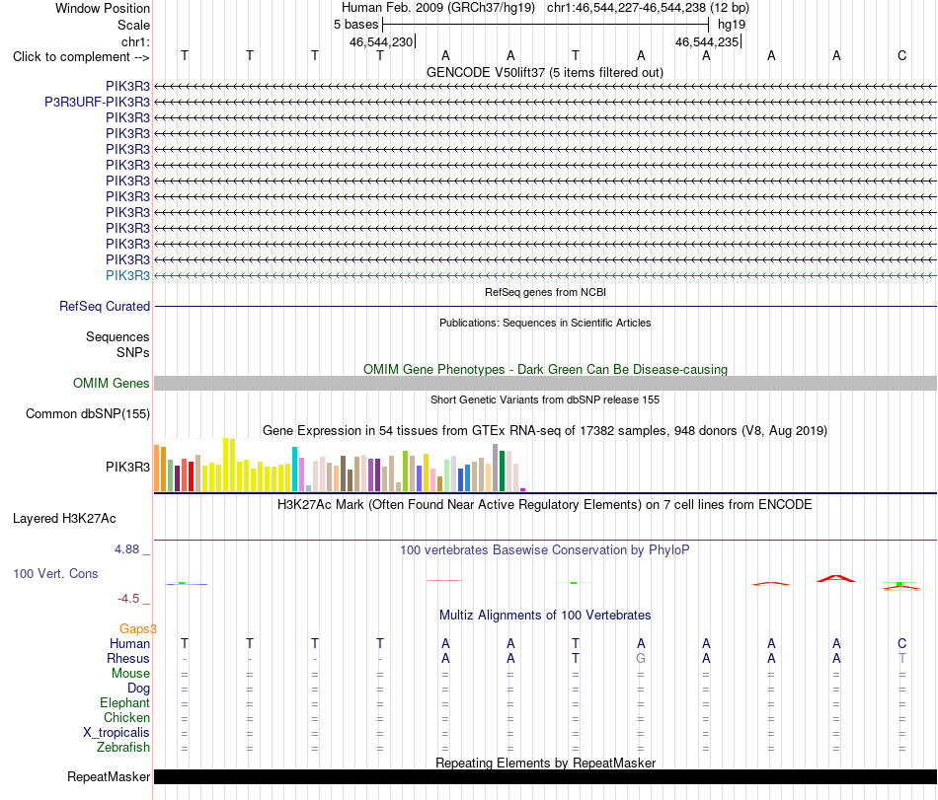Open 'Multiz Alignments of 100 Vertebrates' title
Screen dimensions: 938x800
pyautogui.click(x=545, y=615)
